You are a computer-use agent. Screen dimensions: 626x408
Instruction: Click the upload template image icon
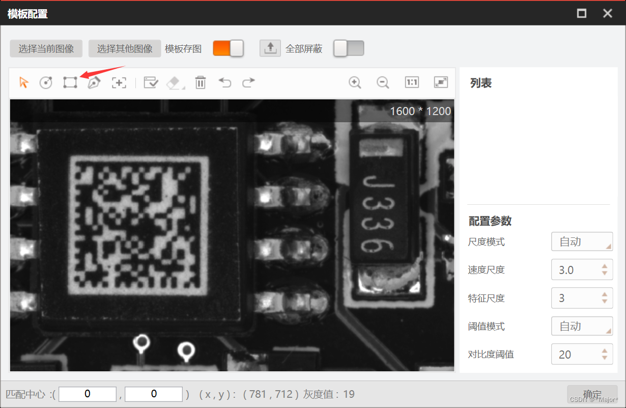click(270, 48)
